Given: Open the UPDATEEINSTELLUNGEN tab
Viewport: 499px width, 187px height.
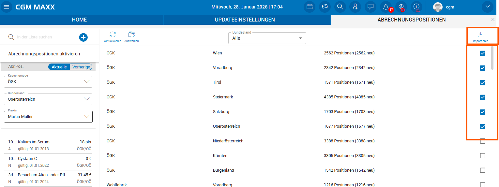Looking at the screenshot, I should click(x=245, y=20).
